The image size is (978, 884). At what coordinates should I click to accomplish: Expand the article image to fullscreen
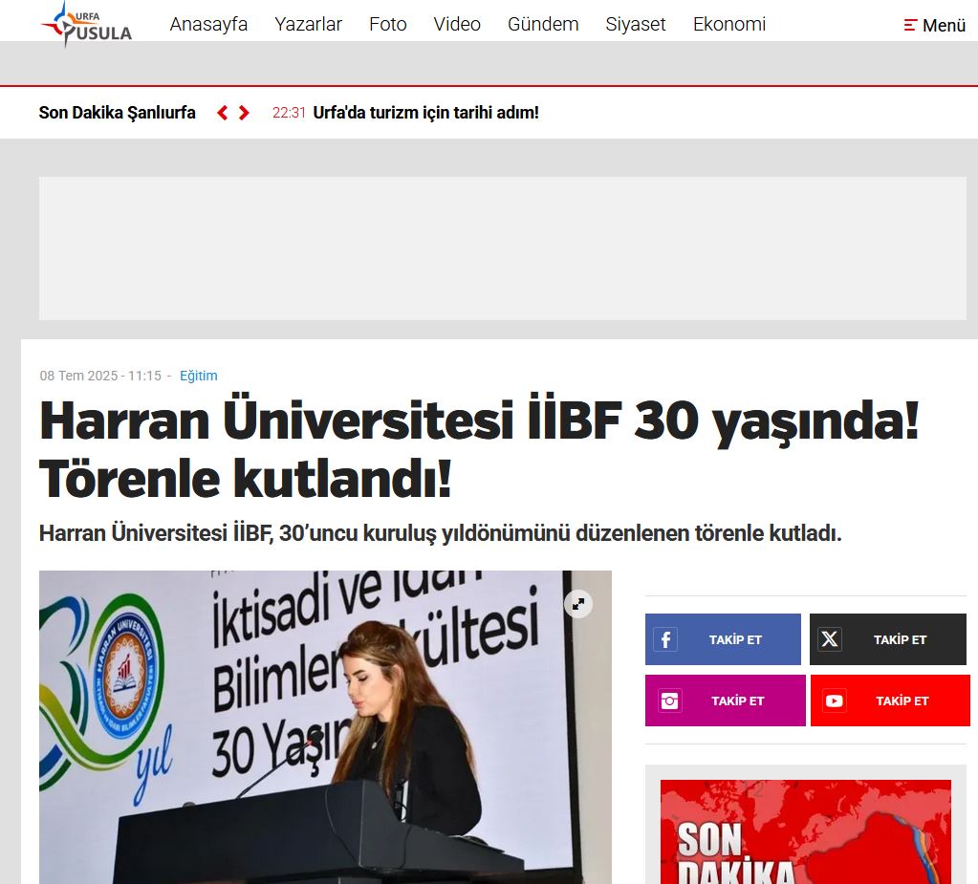577,604
